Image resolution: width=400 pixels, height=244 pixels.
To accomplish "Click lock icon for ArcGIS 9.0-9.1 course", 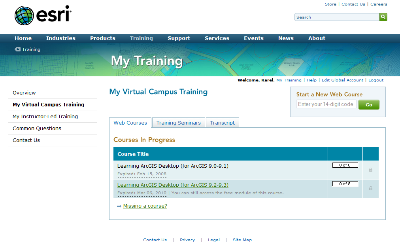I will point(371,170).
